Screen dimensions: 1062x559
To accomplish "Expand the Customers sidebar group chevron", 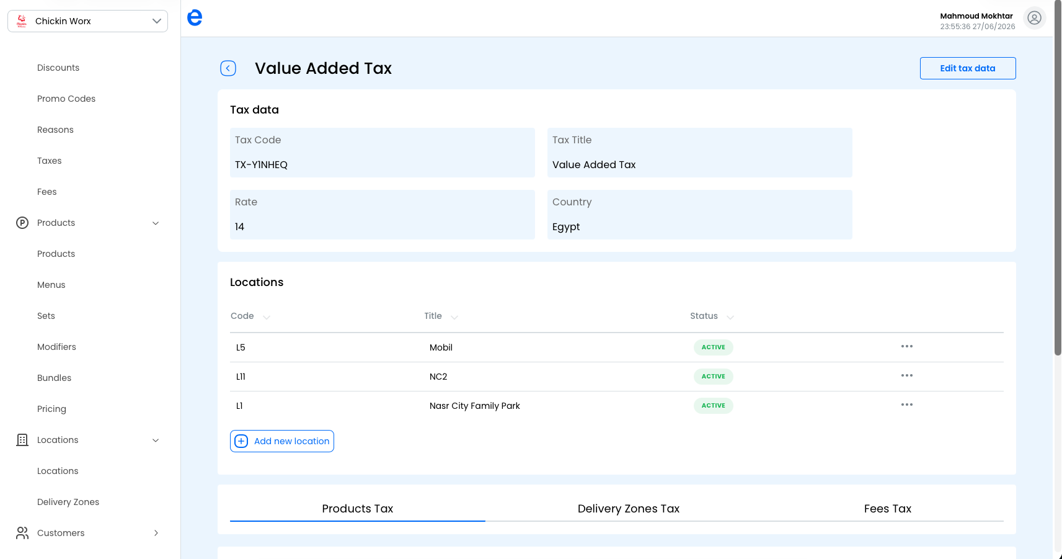I will click(x=156, y=533).
